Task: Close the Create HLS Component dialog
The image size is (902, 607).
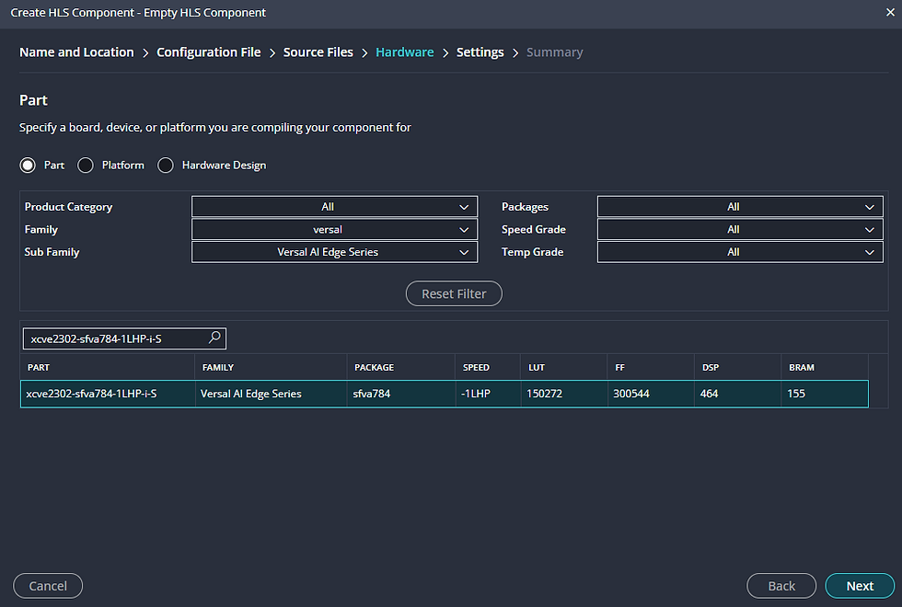Action: point(886,12)
